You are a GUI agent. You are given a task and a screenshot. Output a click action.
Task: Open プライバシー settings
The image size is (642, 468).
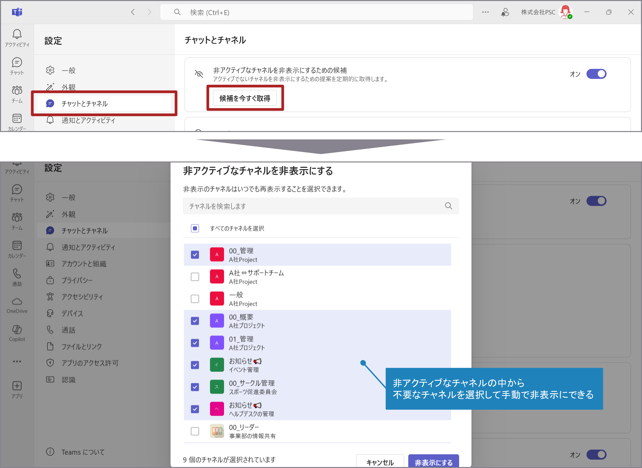104,280
